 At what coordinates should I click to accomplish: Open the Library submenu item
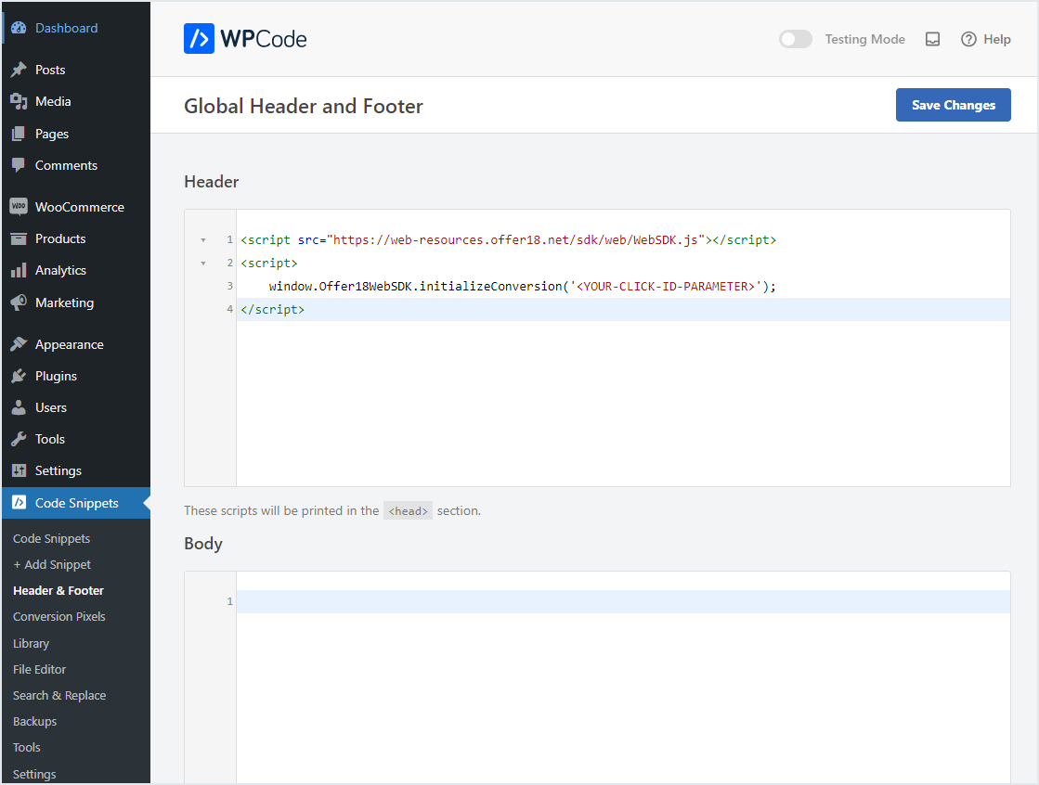31,643
